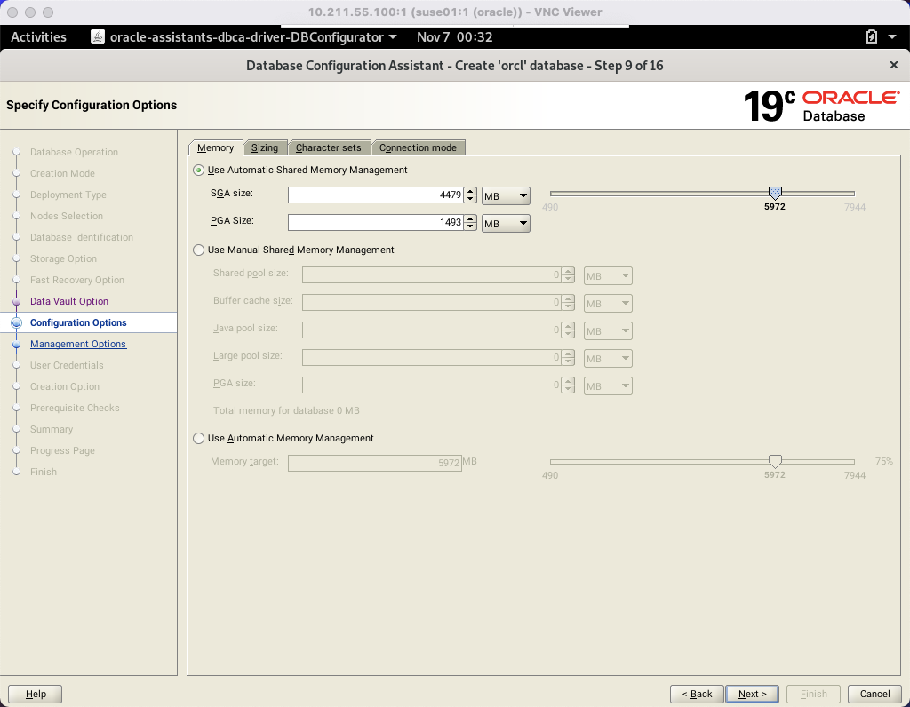The width and height of the screenshot is (910, 707).
Task: Click the Summary step
Action: [52, 429]
